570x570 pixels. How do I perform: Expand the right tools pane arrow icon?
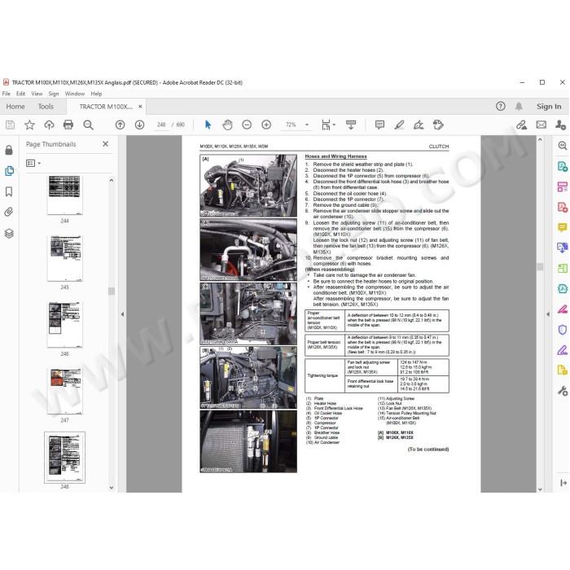click(x=563, y=483)
